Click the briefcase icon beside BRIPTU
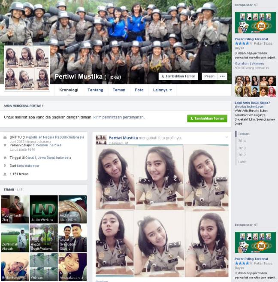The height and width of the screenshot is (282, 278). (5, 137)
